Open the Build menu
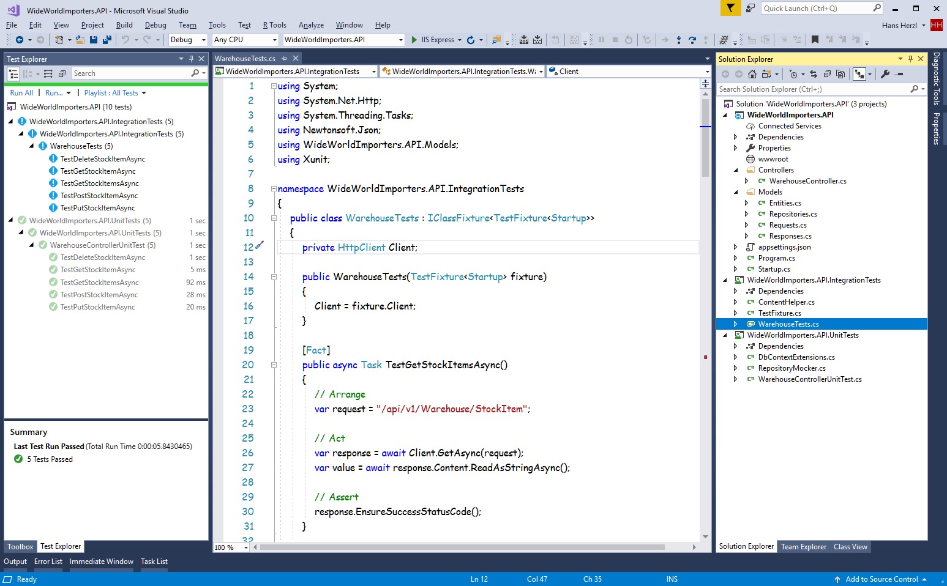 (x=124, y=25)
